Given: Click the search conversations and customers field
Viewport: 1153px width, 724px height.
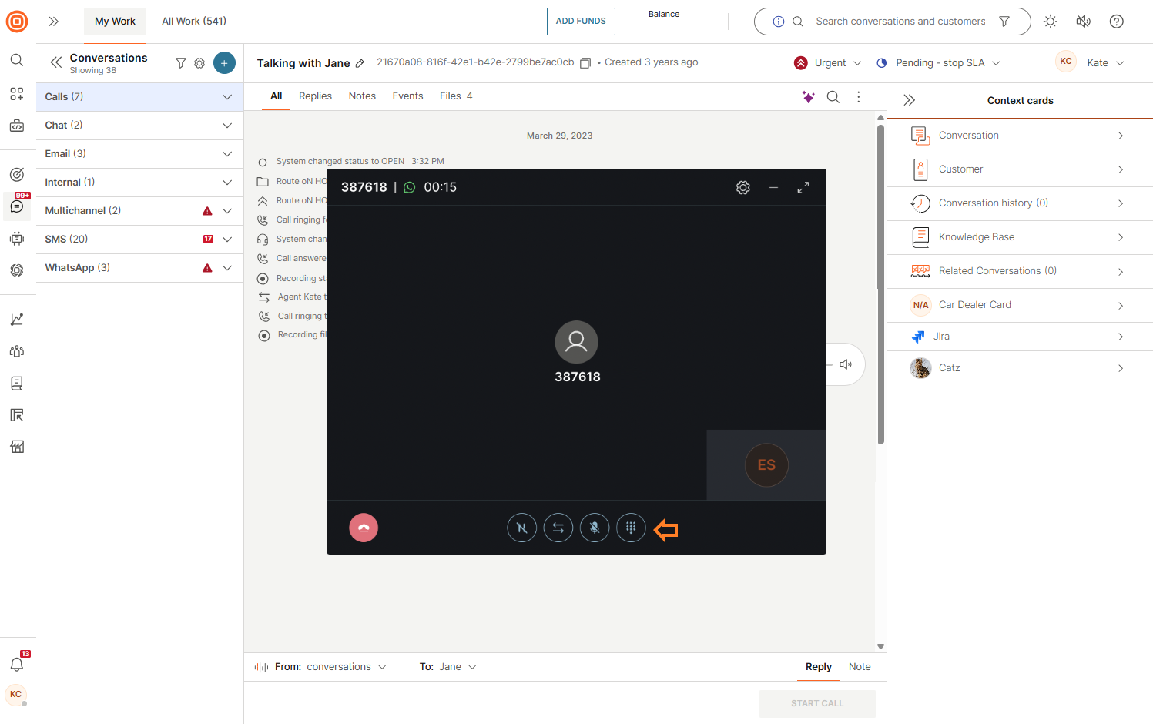Looking at the screenshot, I should pos(900,22).
